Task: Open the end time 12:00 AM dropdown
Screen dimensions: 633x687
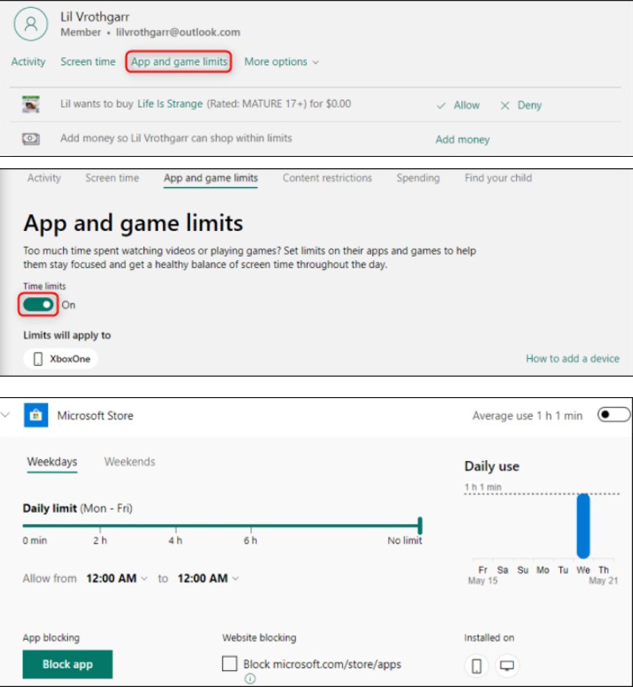Action: pyautogui.click(x=208, y=579)
